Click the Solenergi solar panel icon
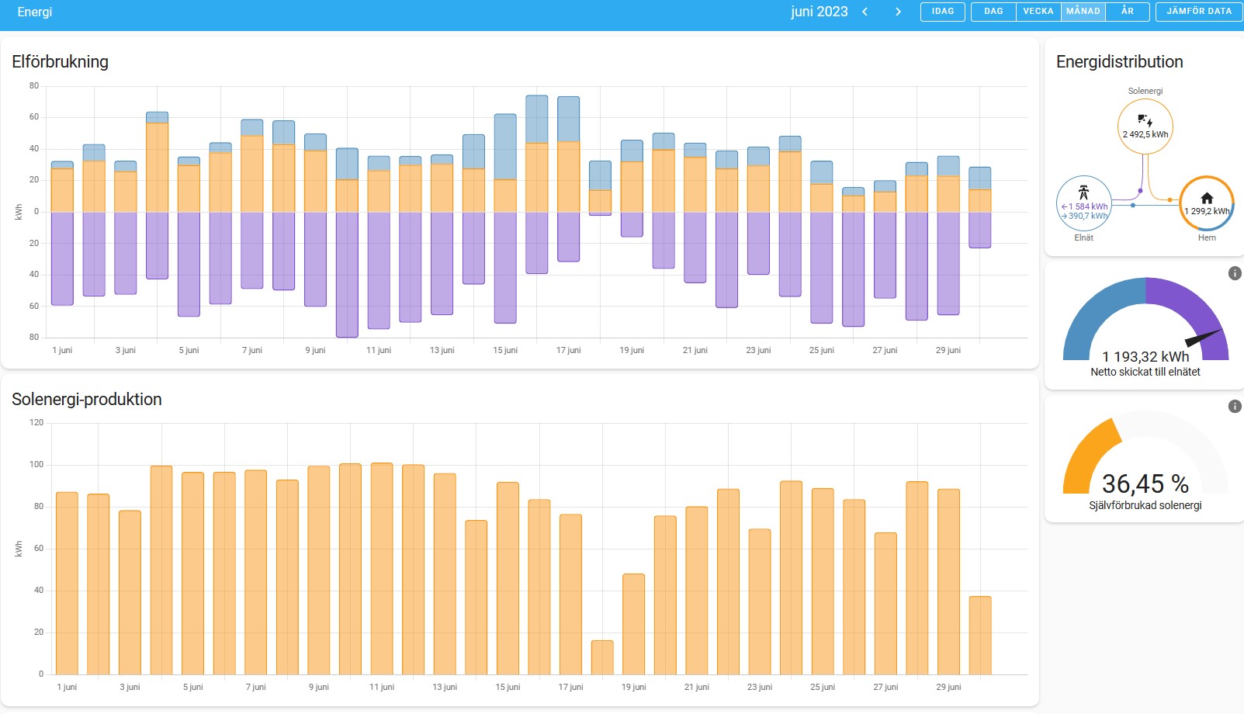This screenshot has width=1244, height=714. 1145,120
